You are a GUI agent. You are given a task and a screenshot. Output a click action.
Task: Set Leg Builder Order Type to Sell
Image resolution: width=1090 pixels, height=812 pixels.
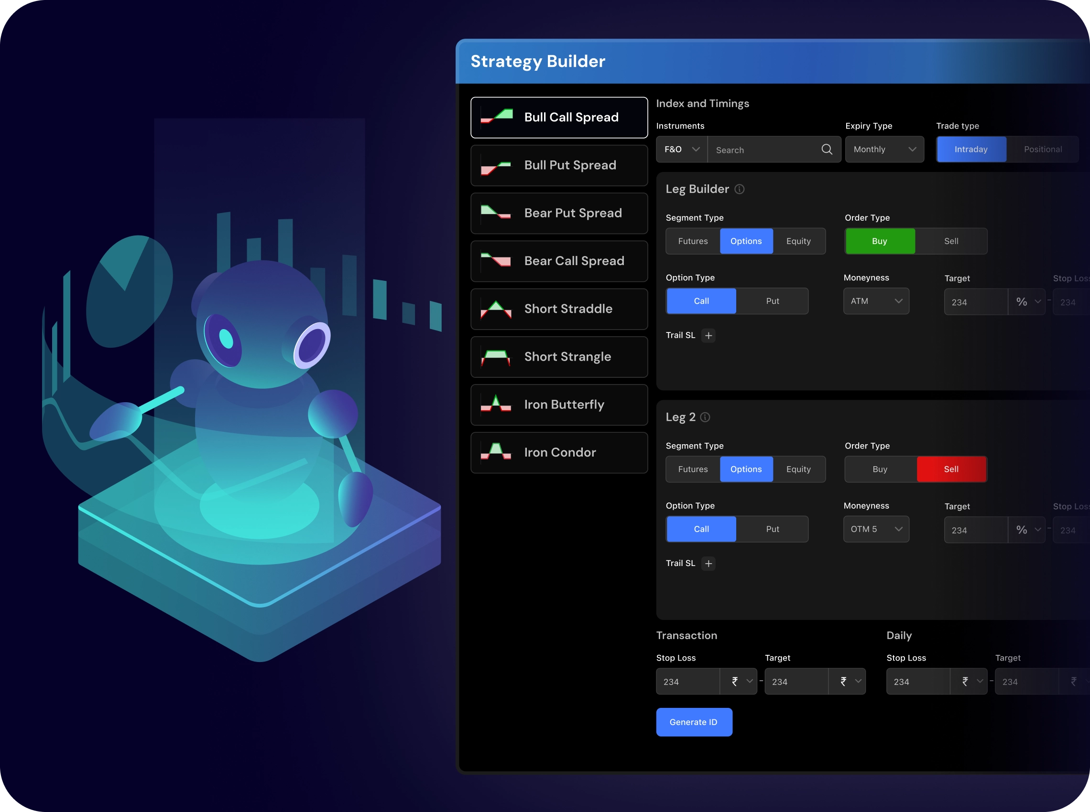click(x=951, y=241)
